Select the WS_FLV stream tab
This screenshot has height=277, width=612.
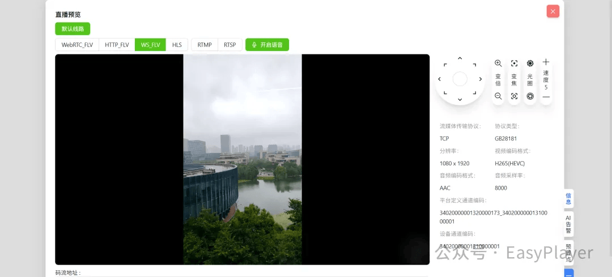150,45
